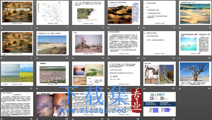This screenshot has height=120, width=212.
Task: Click the animation star icon under slide 13
Action: pyautogui.click(x=2, y=88)
